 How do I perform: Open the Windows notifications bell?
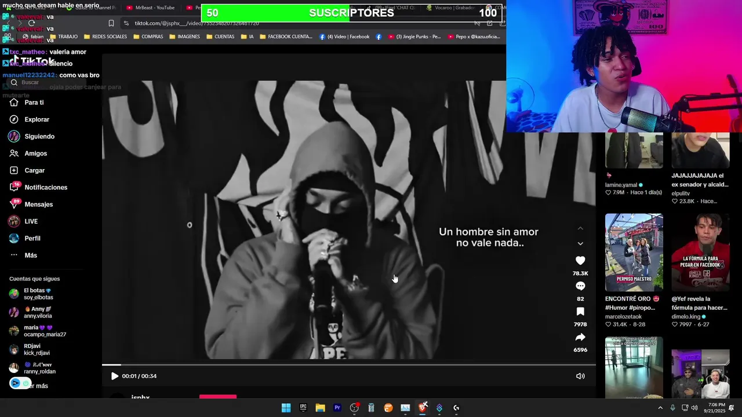point(732,408)
